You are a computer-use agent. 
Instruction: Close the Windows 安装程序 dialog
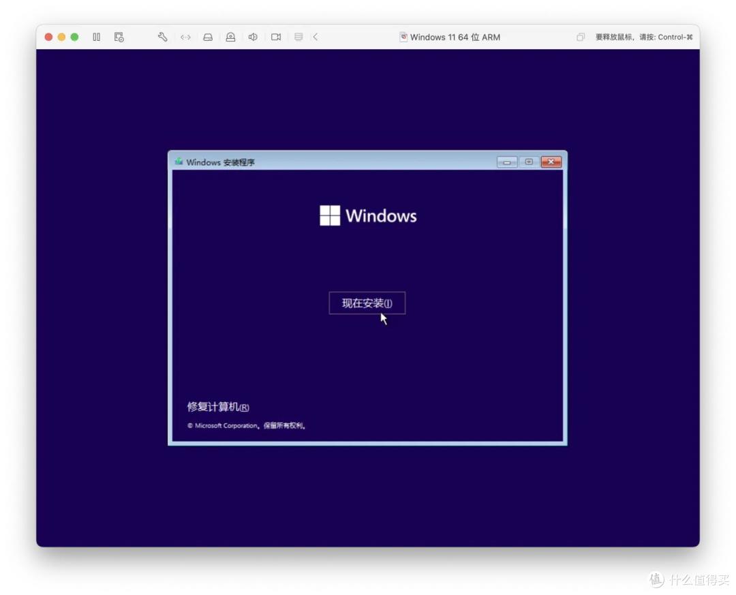pos(551,162)
